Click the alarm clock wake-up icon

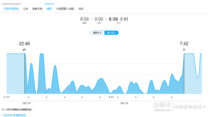pyautogui.click(x=184, y=50)
